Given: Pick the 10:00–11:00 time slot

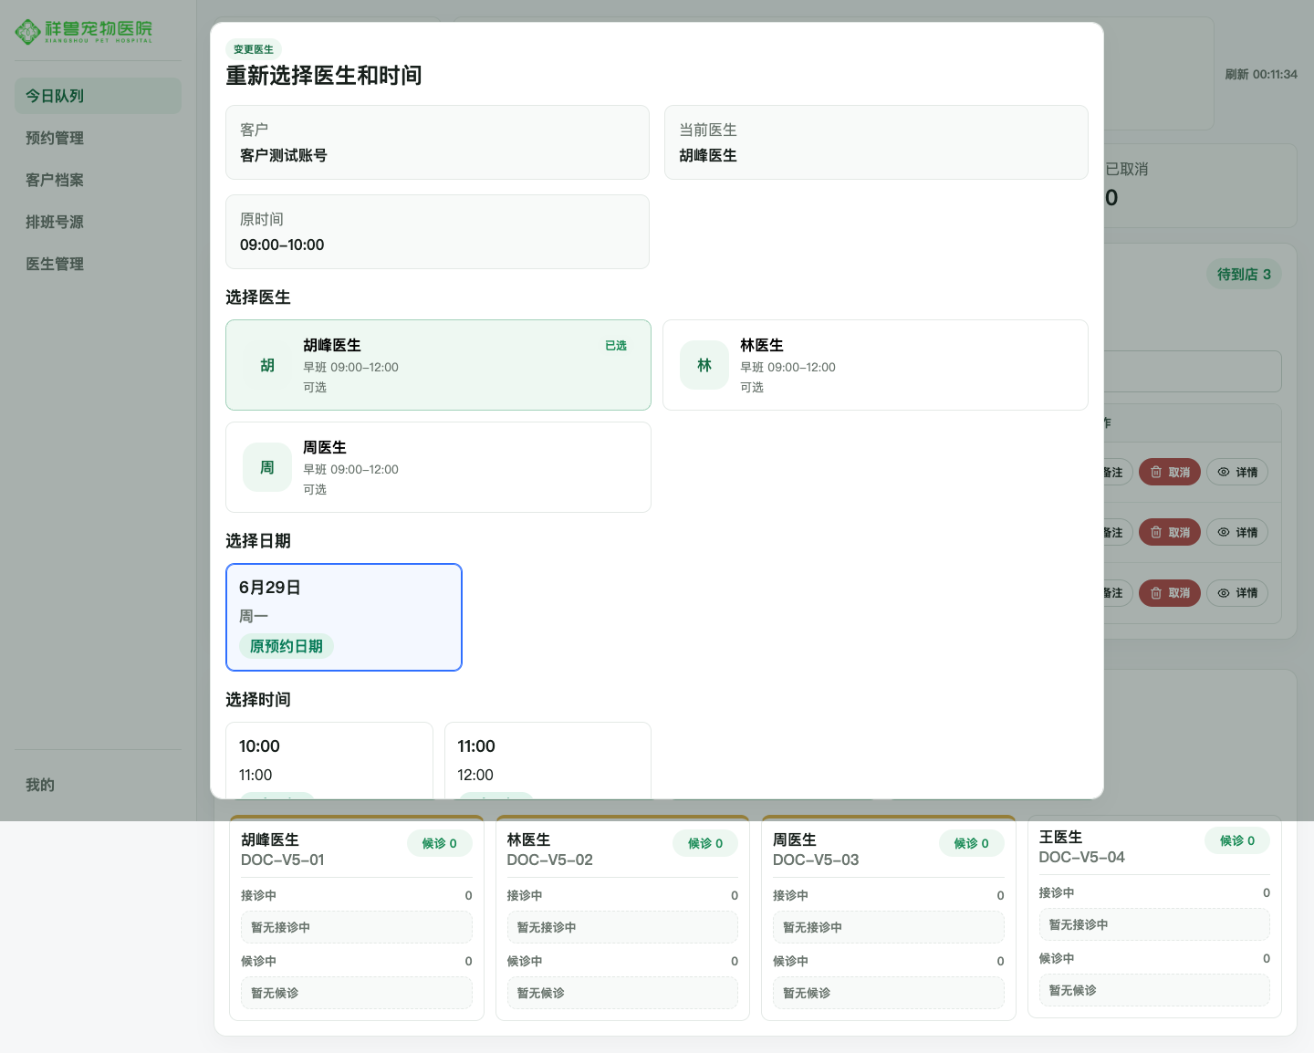Looking at the screenshot, I should [329, 760].
